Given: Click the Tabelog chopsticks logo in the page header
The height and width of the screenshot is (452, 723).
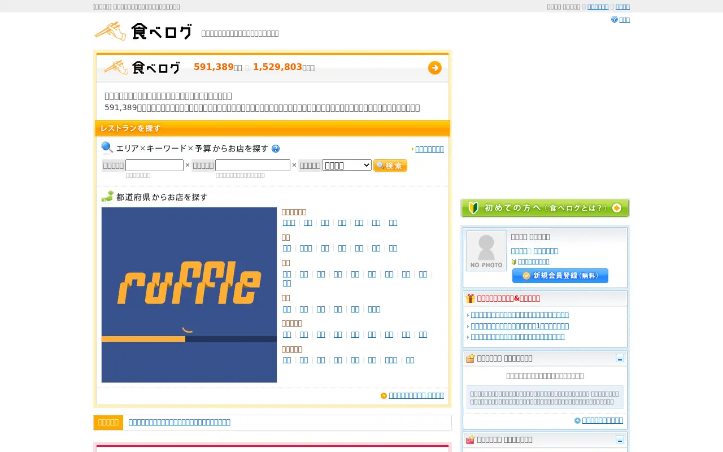Looking at the screenshot, I should [x=143, y=31].
